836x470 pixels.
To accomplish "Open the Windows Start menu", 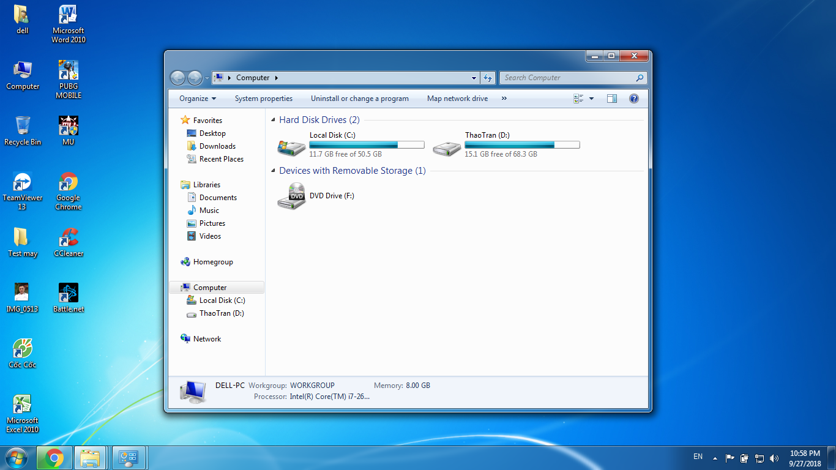I will 17,458.
